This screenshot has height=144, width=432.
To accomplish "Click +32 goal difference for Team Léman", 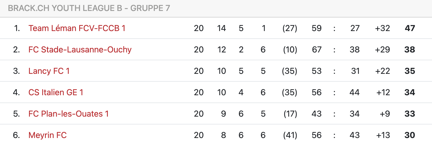I will click(383, 28).
